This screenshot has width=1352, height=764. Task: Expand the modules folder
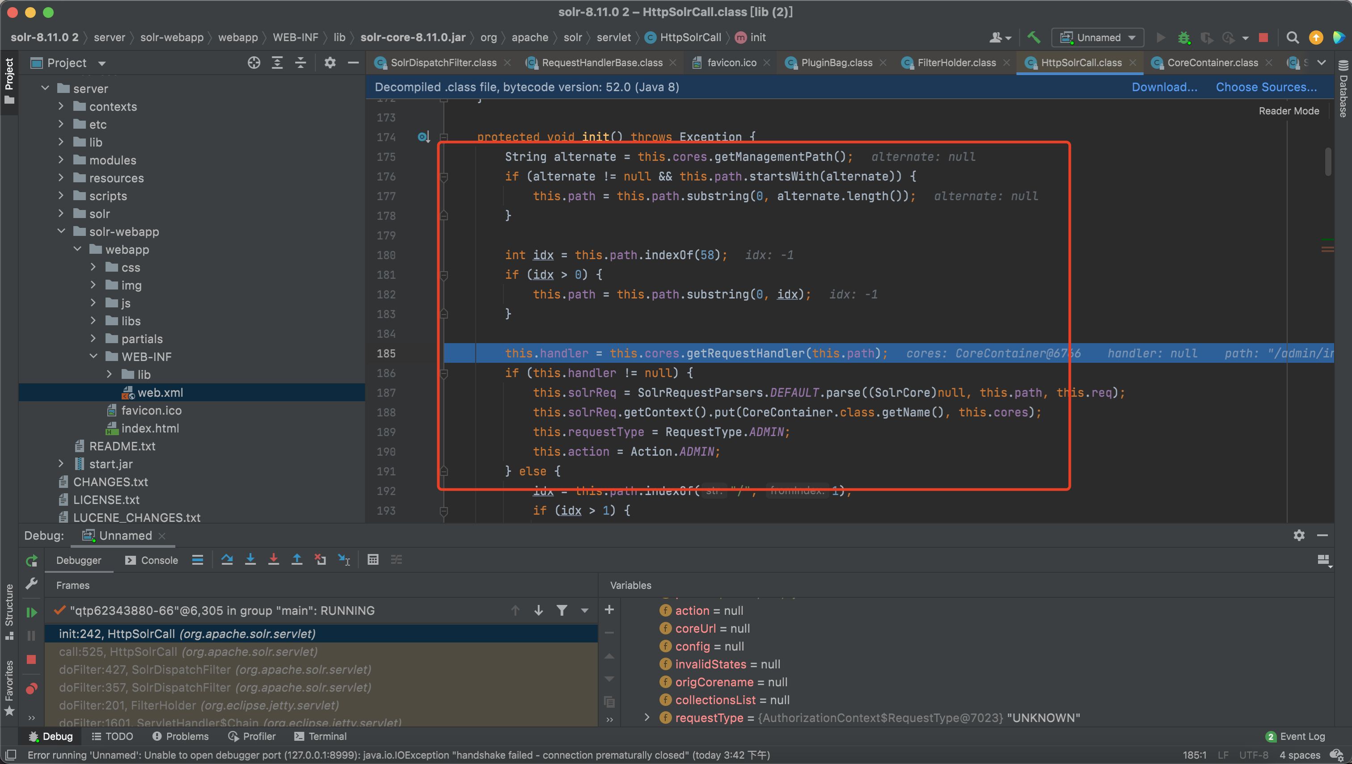[x=61, y=160]
